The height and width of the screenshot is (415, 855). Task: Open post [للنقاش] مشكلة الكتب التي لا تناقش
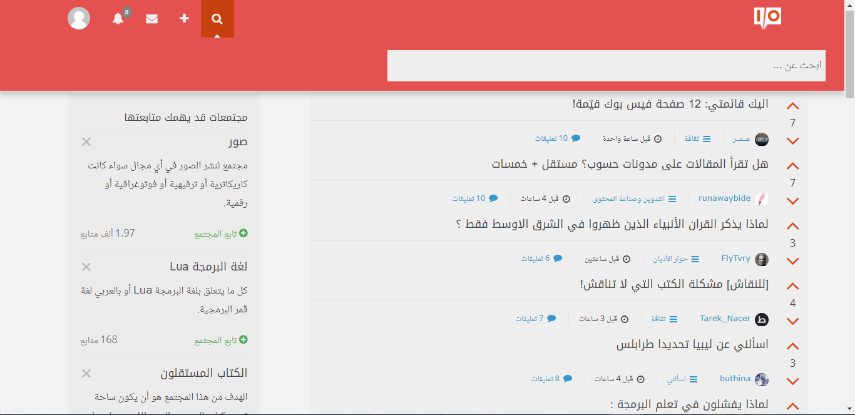pyautogui.click(x=675, y=284)
